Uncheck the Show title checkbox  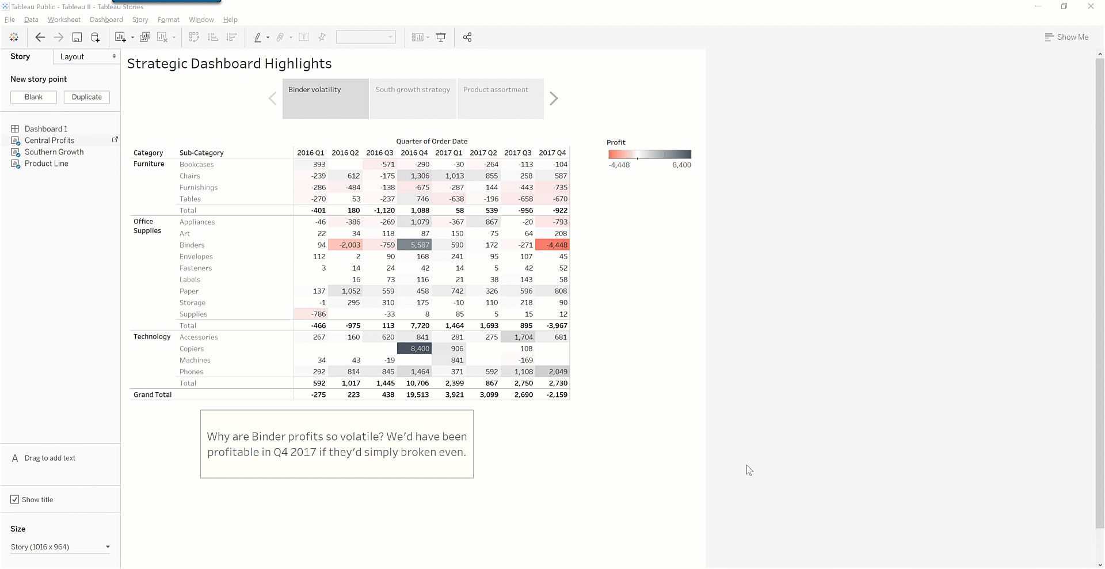(x=15, y=499)
